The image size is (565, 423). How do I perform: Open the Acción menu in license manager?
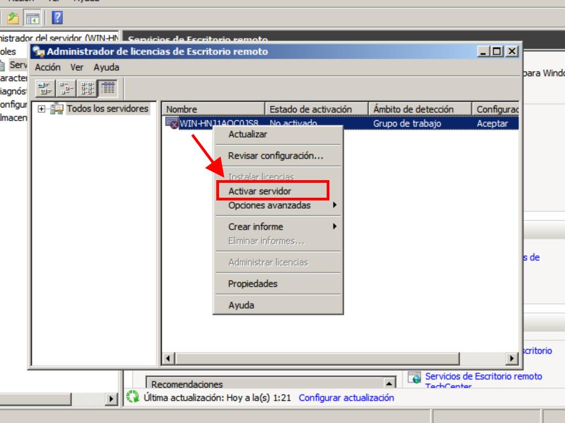47,67
